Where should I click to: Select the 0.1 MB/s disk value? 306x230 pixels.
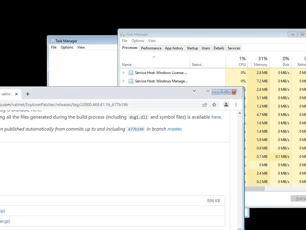(282, 157)
